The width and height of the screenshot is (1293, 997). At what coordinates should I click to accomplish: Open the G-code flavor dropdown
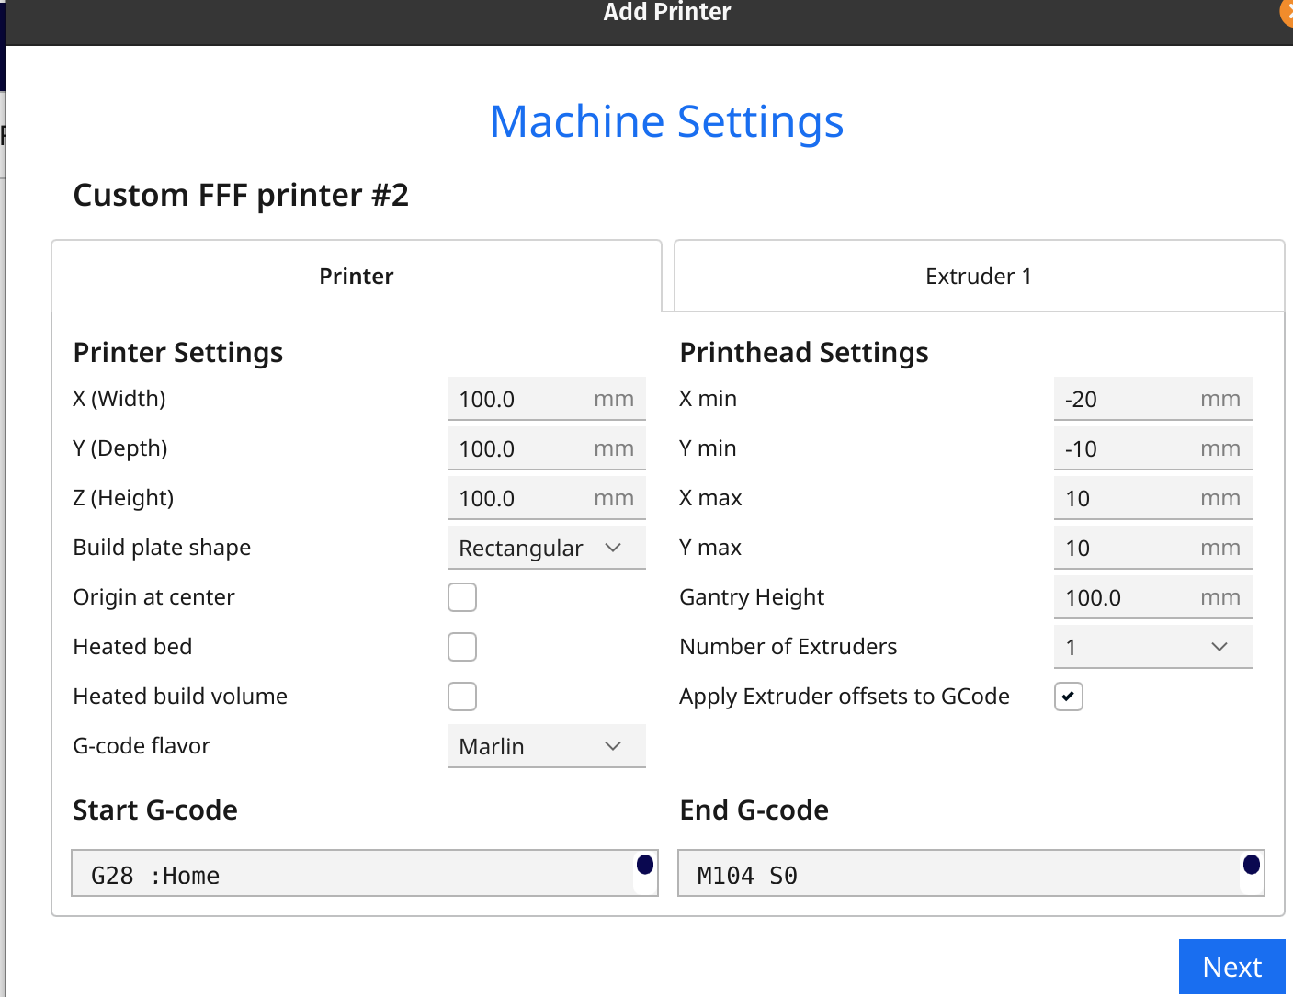(546, 745)
